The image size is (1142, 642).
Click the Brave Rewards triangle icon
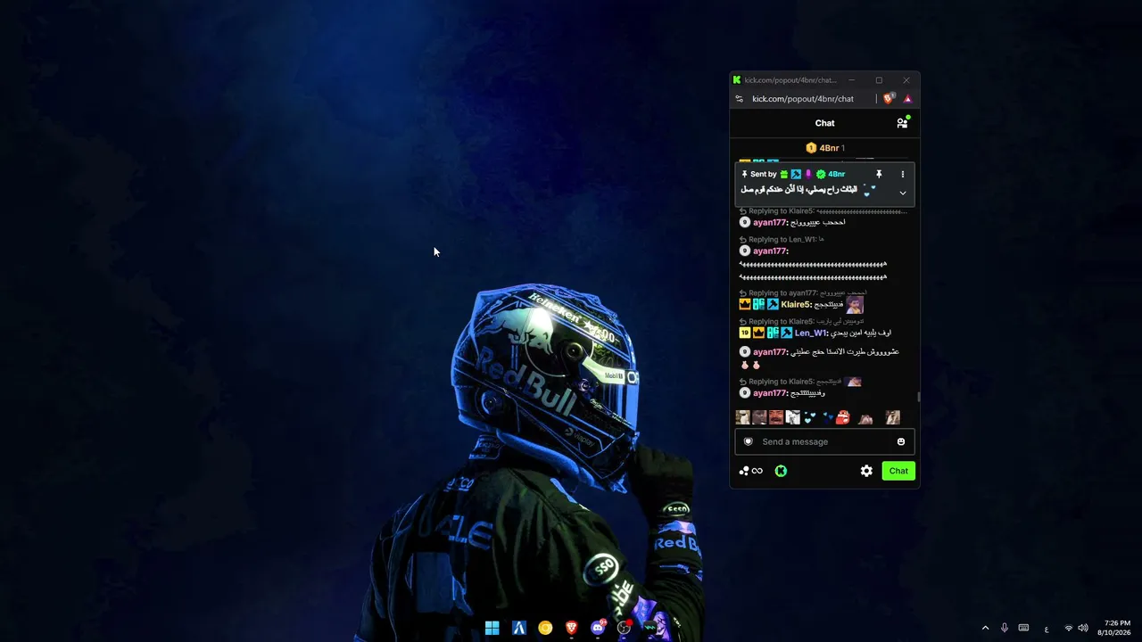[907, 99]
